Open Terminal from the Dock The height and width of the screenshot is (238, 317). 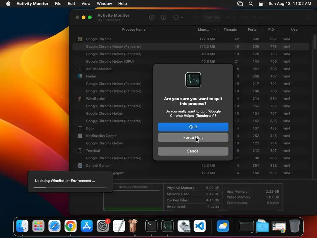(151, 226)
